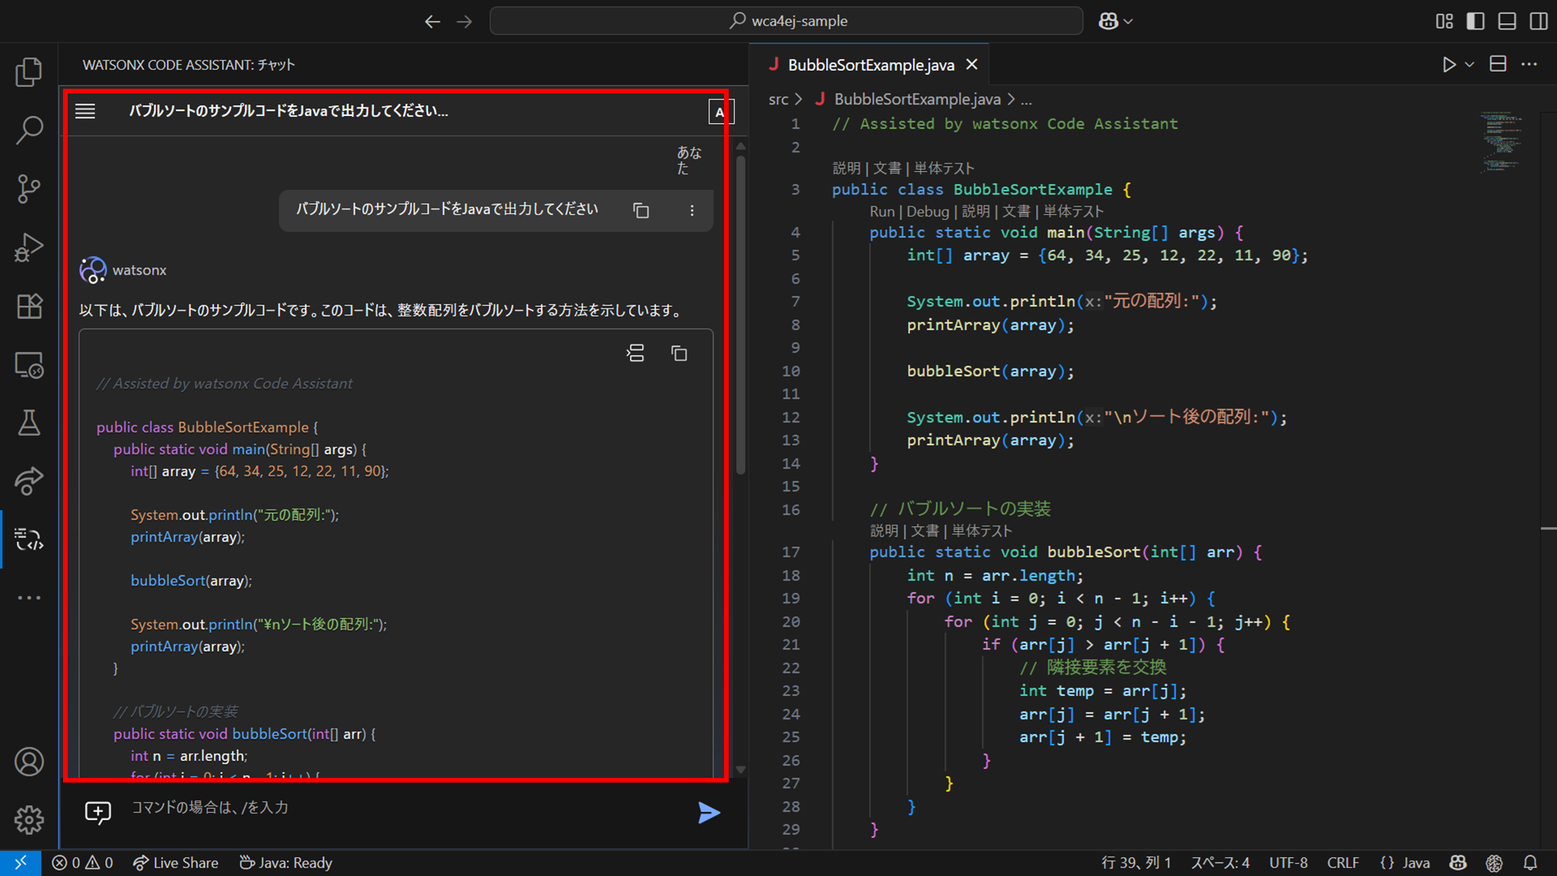Viewport: 1557px width, 876px height.
Task: Click Debug CodeLens above main method
Action: click(x=927, y=211)
